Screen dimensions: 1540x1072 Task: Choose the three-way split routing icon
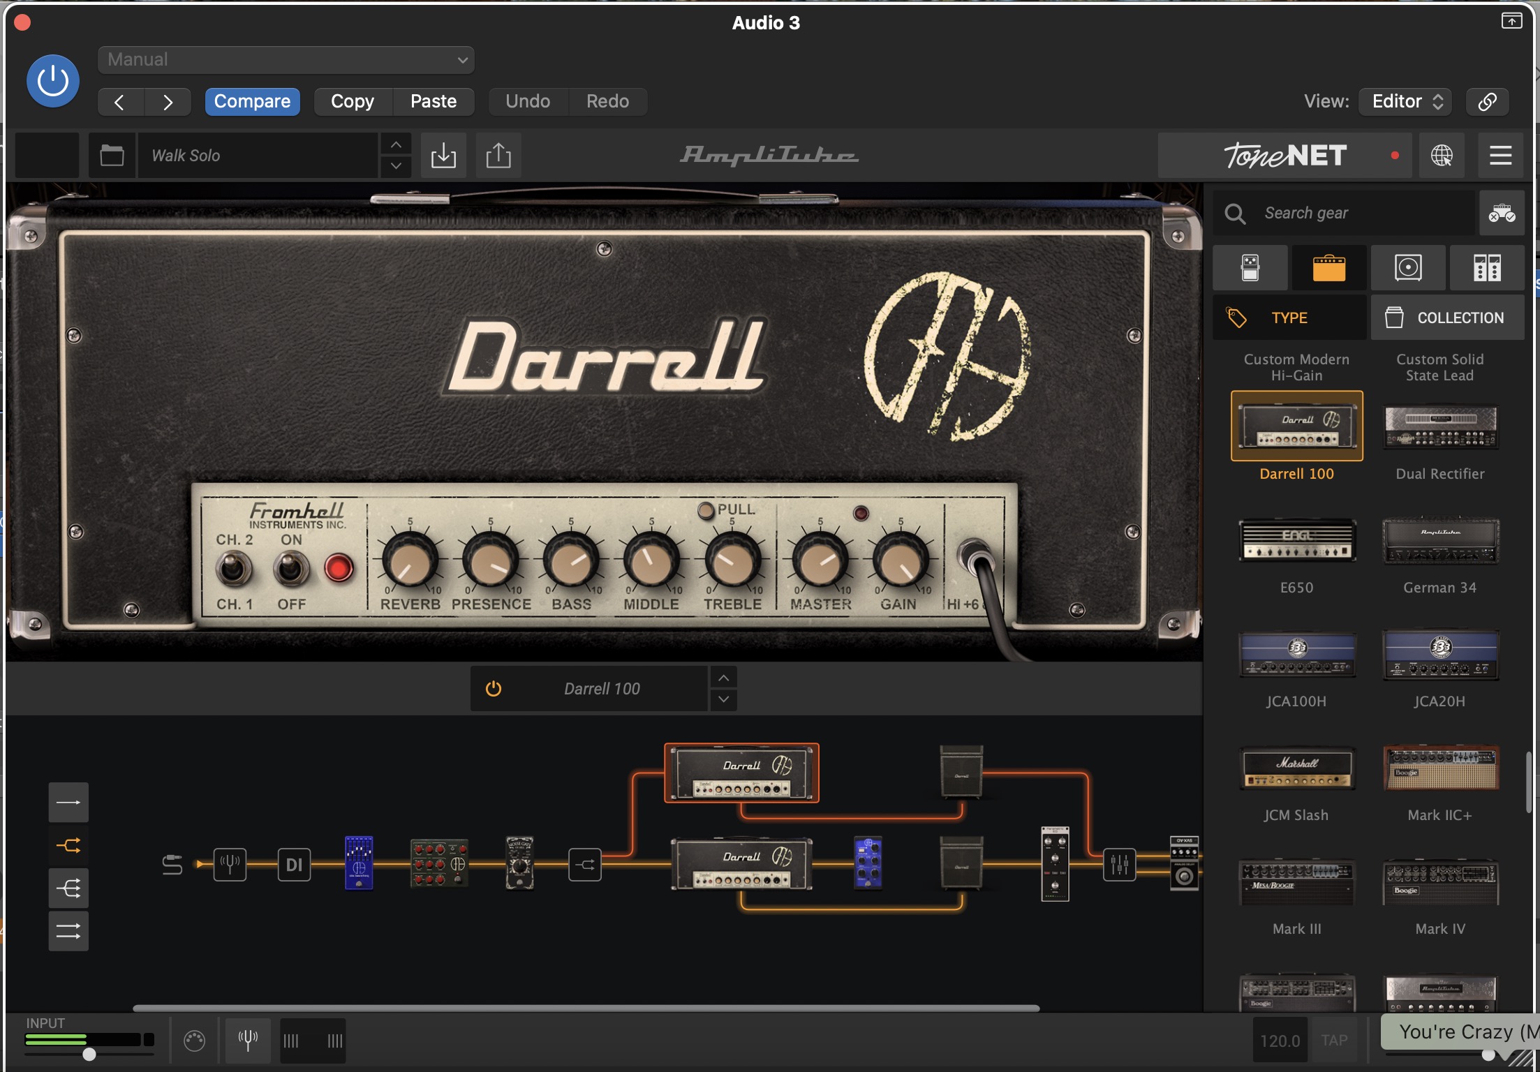point(68,888)
